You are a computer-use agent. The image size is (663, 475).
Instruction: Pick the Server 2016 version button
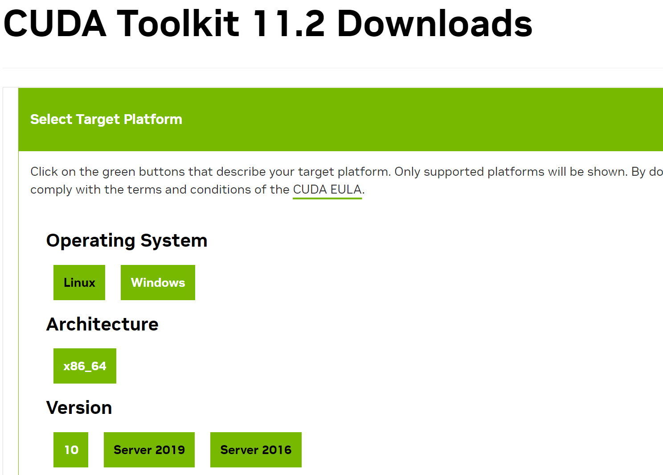tap(256, 450)
